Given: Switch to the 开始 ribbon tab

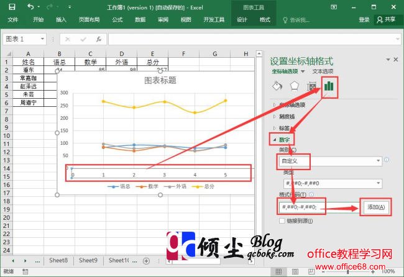Looking at the screenshot, I should point(38,20).
